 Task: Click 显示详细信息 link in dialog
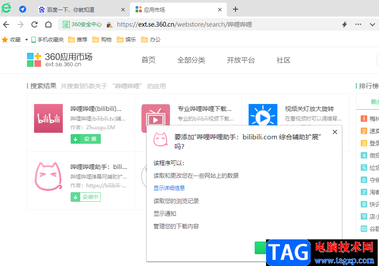[x=169, y=188]
